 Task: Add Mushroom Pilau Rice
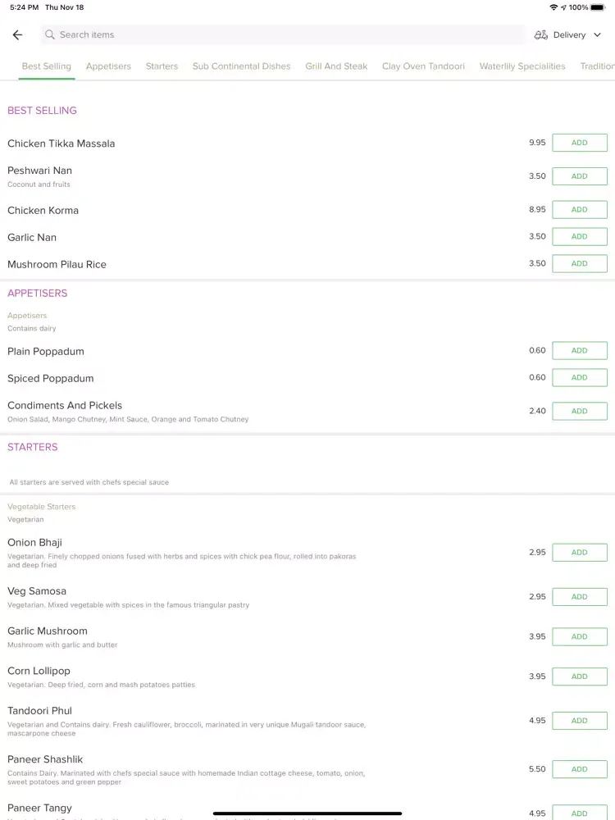point(580,263)
